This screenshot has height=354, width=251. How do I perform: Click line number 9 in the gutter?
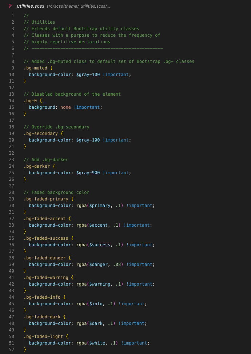[13, 68]
